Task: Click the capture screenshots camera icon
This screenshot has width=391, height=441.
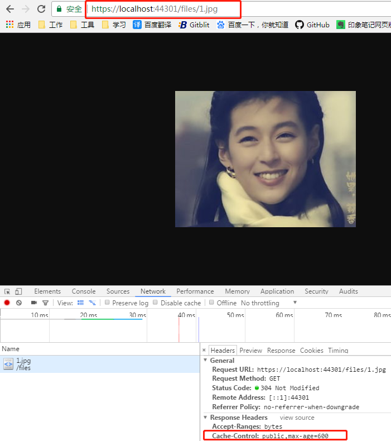Action: tap(33, 303)
